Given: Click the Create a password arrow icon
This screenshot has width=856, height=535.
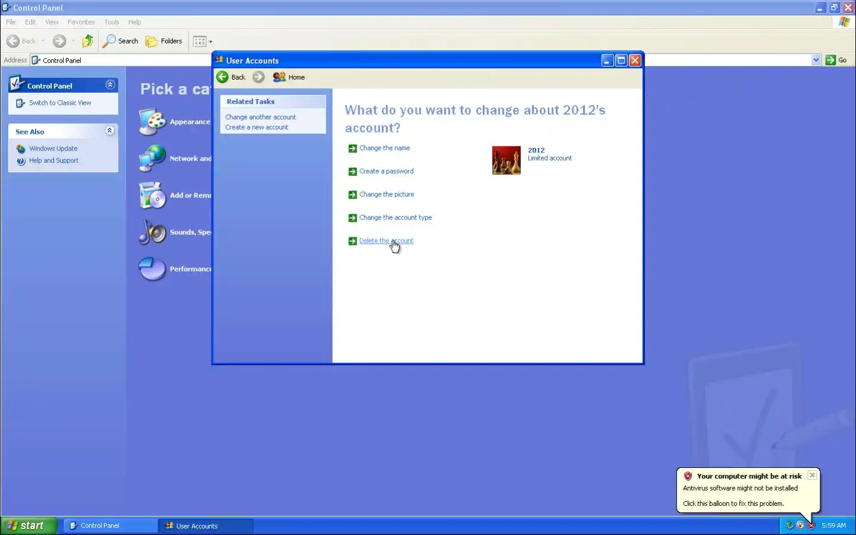Looking at the screenshot, I should pyautogui.click(x=353, y=172).
